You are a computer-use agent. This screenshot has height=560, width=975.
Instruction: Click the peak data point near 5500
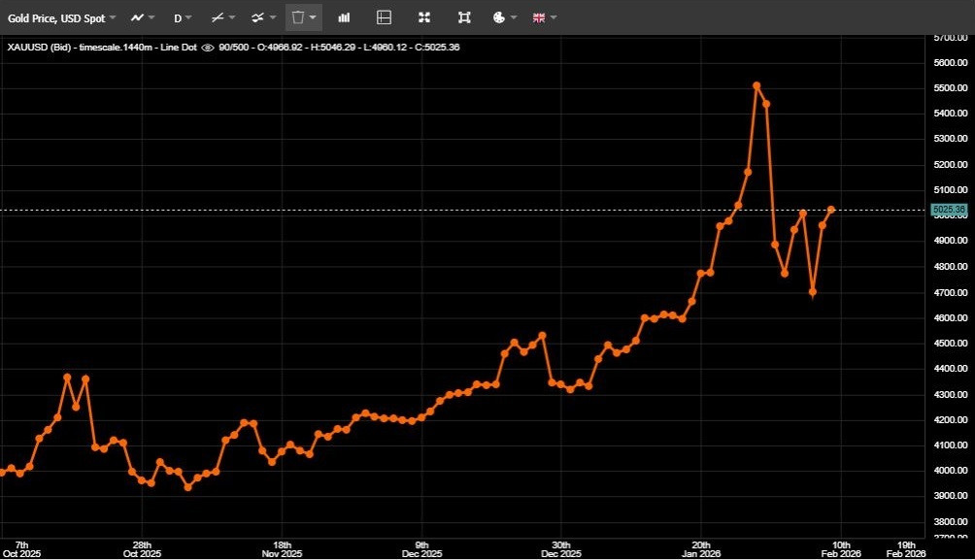[756, 85]
